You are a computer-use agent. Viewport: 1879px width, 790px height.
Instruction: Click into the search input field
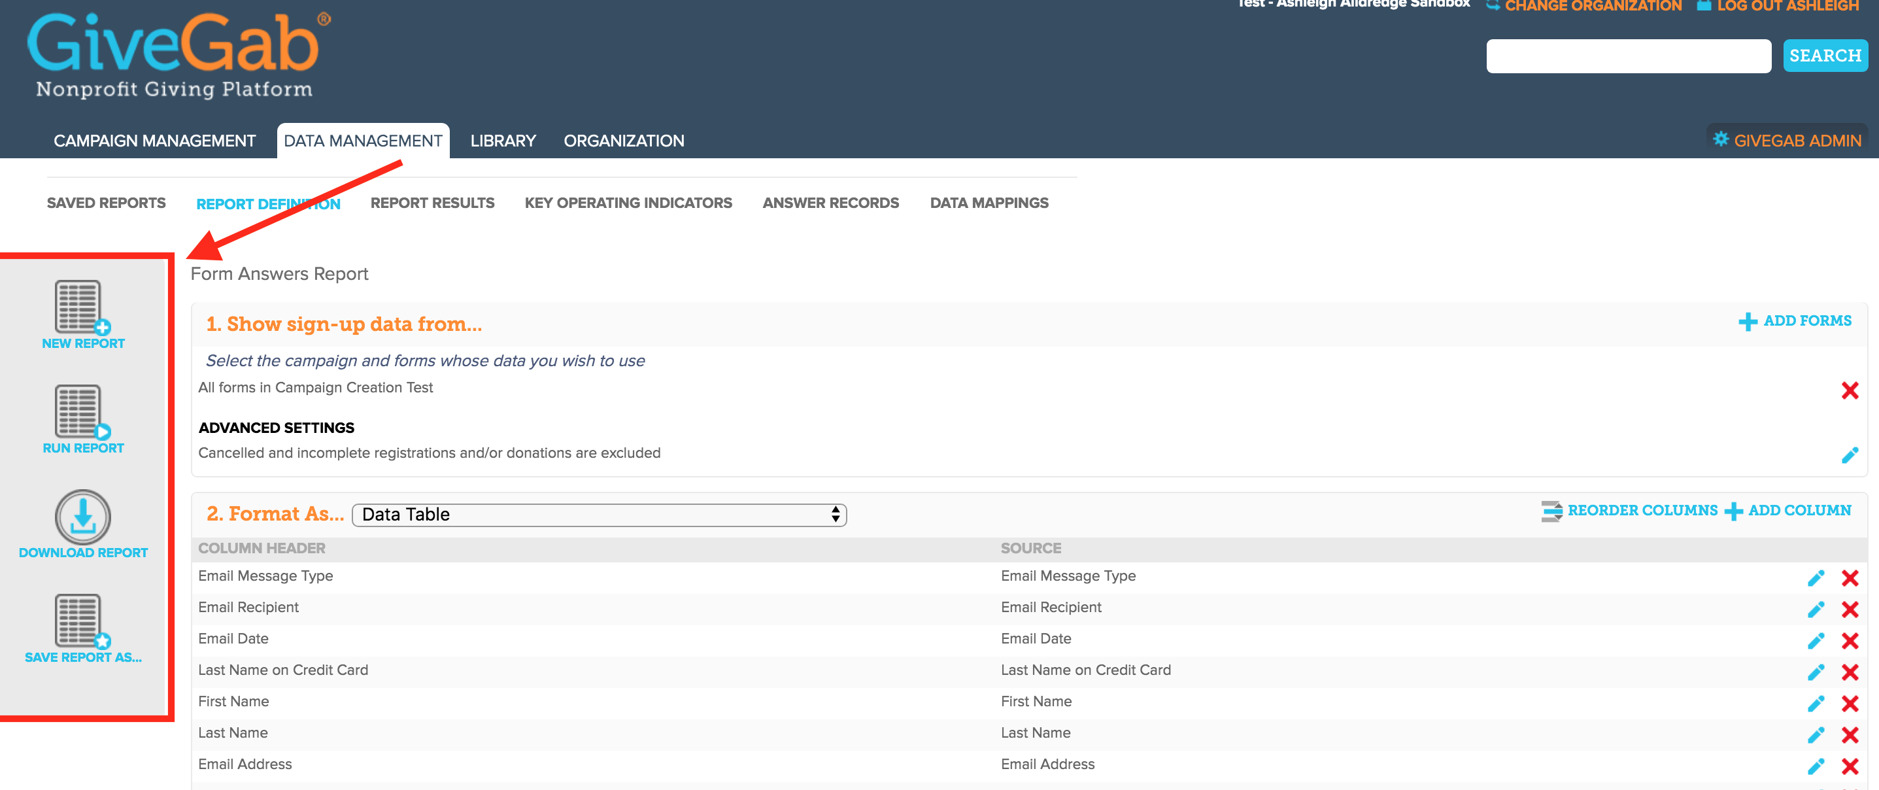1628,56
